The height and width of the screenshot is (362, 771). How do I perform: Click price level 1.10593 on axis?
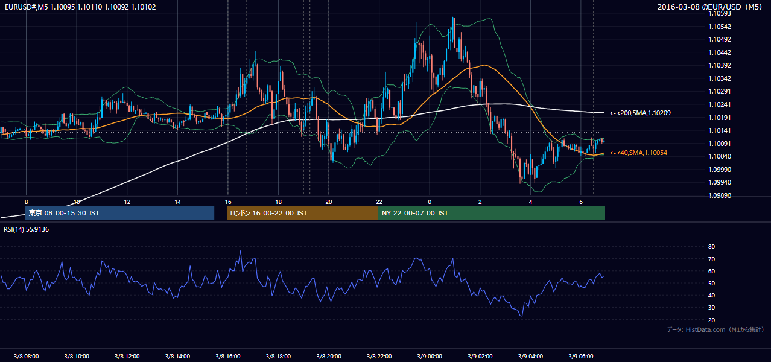point(720,14)
